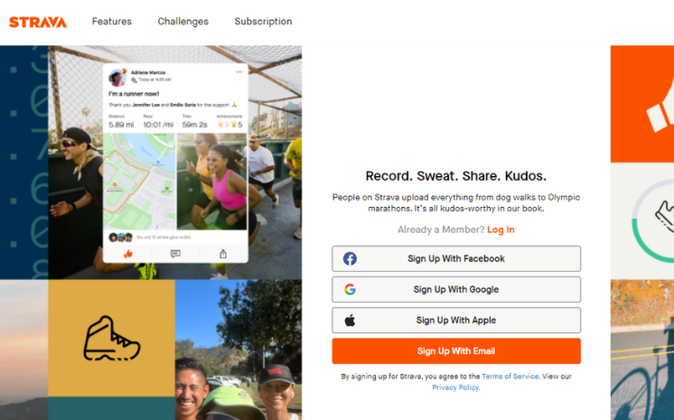Click the Strava logo
This screenshot has height=420, width=674.
(38, 22)
